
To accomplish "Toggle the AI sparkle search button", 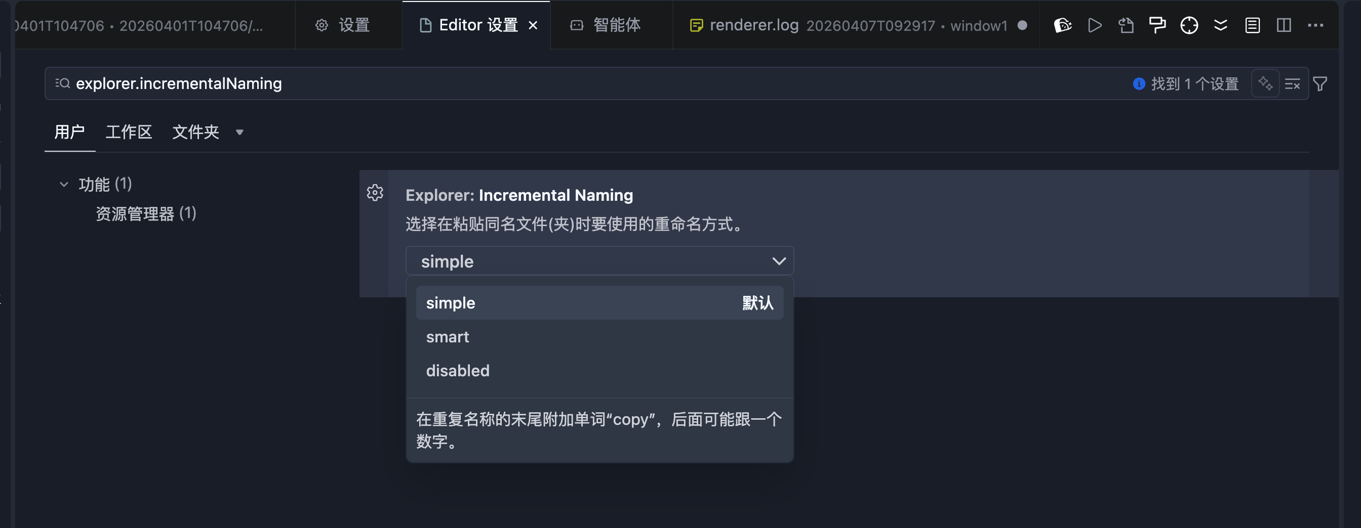I will (x=1265, y=83).
